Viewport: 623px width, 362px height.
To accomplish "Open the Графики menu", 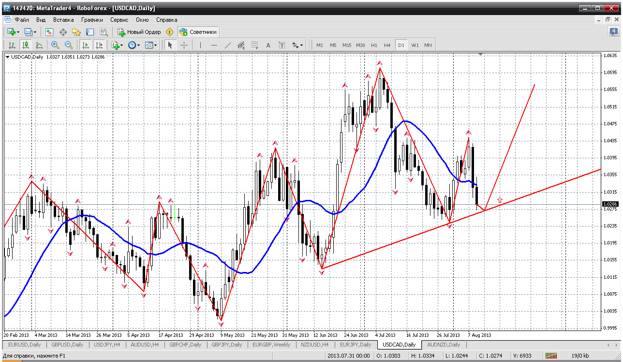I will pyautogui.click(x=92, y=20).
